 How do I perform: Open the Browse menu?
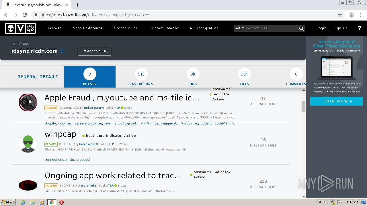(x=55, y=28)
